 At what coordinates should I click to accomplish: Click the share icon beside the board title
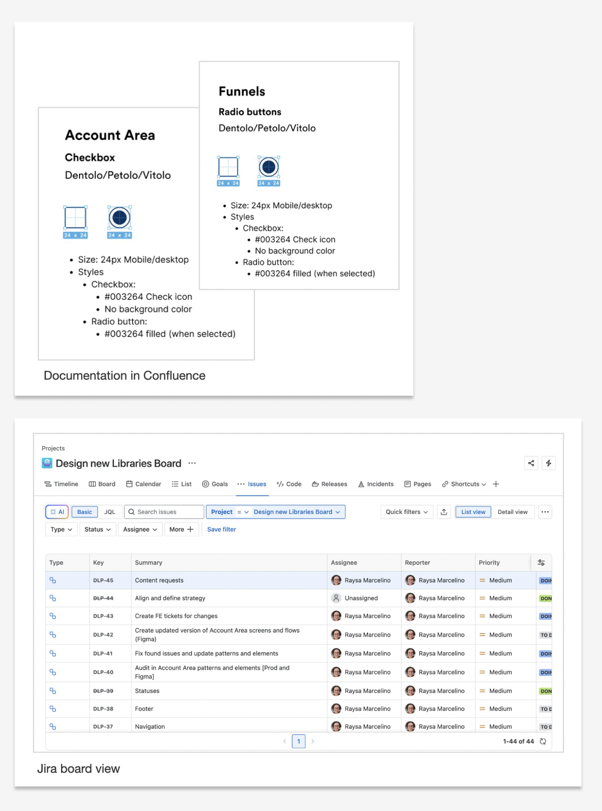coord(531,463)
